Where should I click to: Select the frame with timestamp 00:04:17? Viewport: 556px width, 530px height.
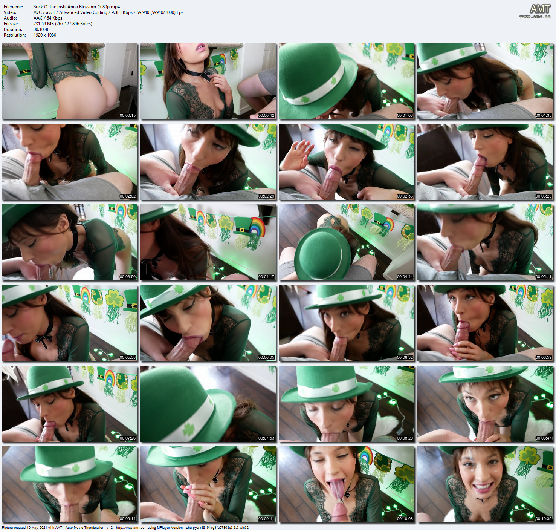click(208, 242)
